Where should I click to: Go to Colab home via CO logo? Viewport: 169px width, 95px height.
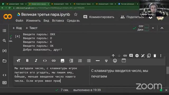pyautogui.click(x=8, y=17)
